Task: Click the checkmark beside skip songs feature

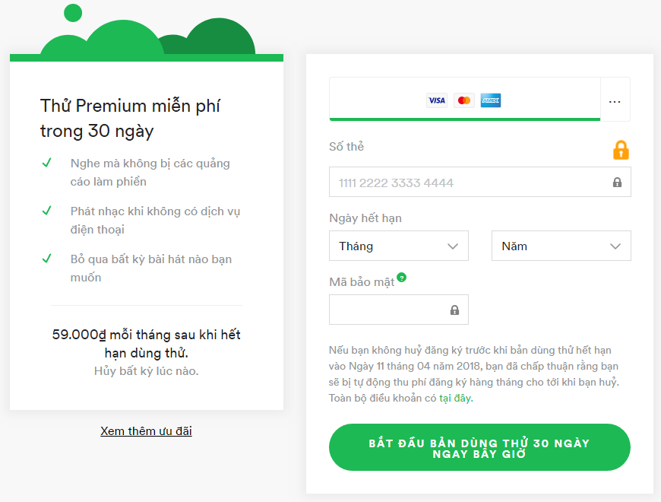Action: 46,259
